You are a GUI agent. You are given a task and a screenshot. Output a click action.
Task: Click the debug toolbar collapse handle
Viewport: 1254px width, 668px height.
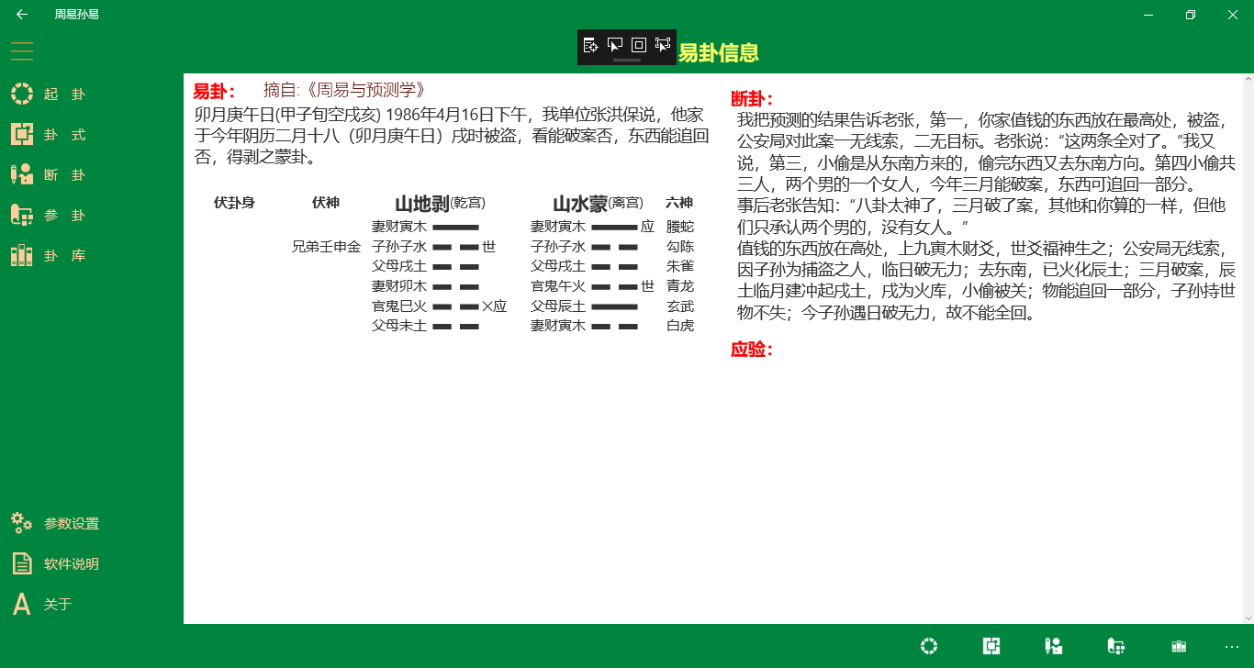pyautogui.click(x=627, y=61)
